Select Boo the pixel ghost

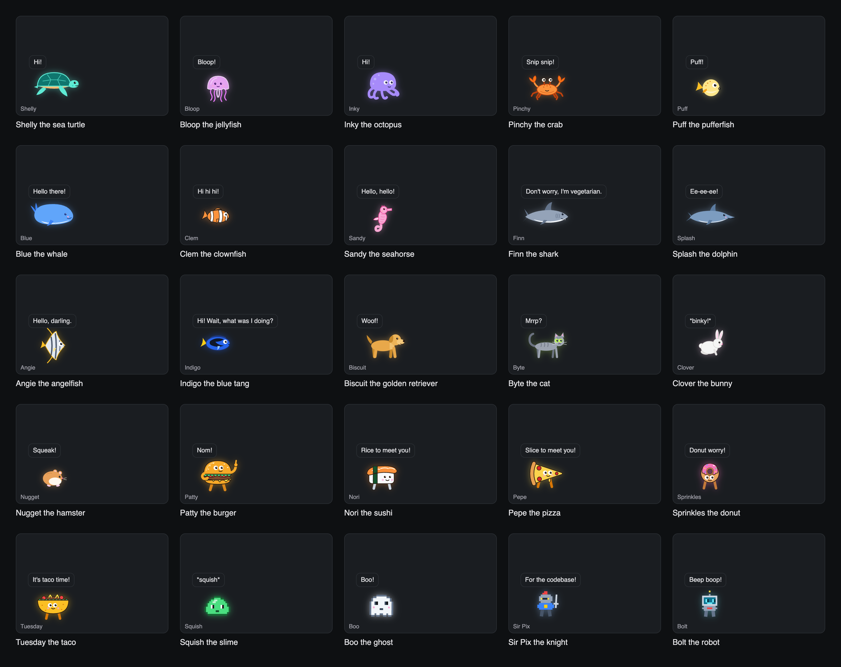(x=381, y=605)
